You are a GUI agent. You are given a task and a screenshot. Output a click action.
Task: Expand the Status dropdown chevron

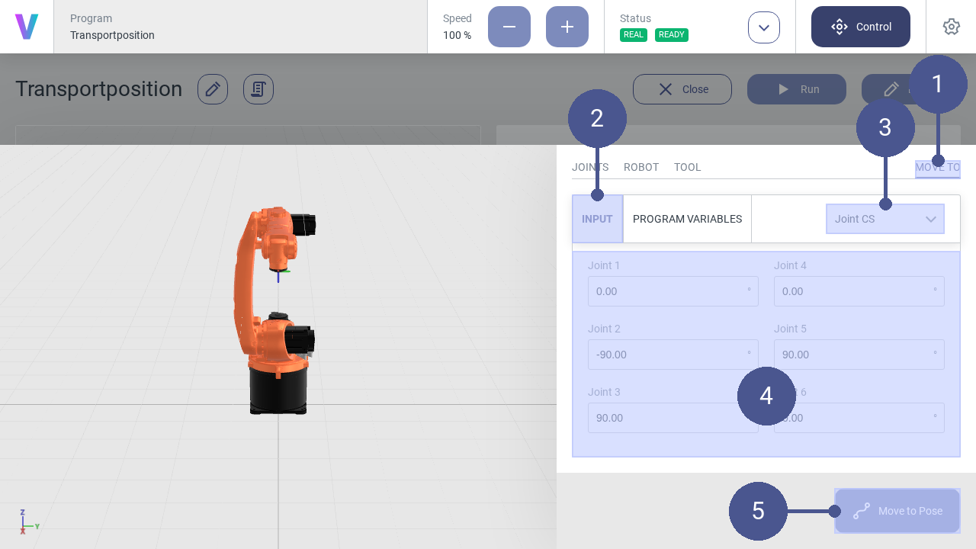(x=764, y=27)
